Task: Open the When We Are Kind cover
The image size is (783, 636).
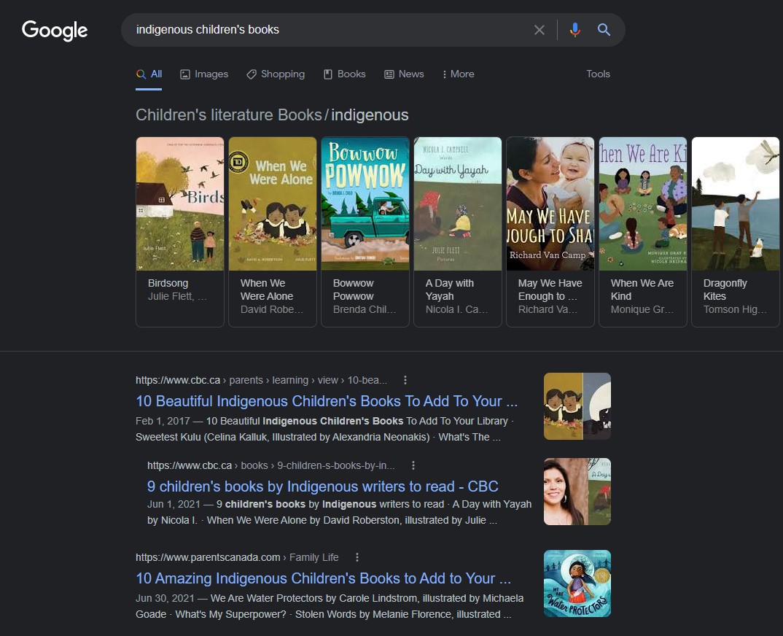Action: click(x=643, y=203)
